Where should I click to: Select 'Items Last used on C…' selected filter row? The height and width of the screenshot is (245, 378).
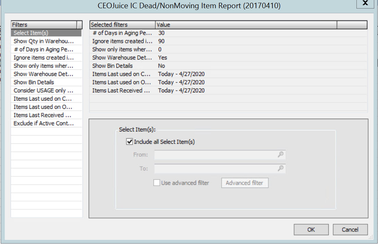click(229, 74)
